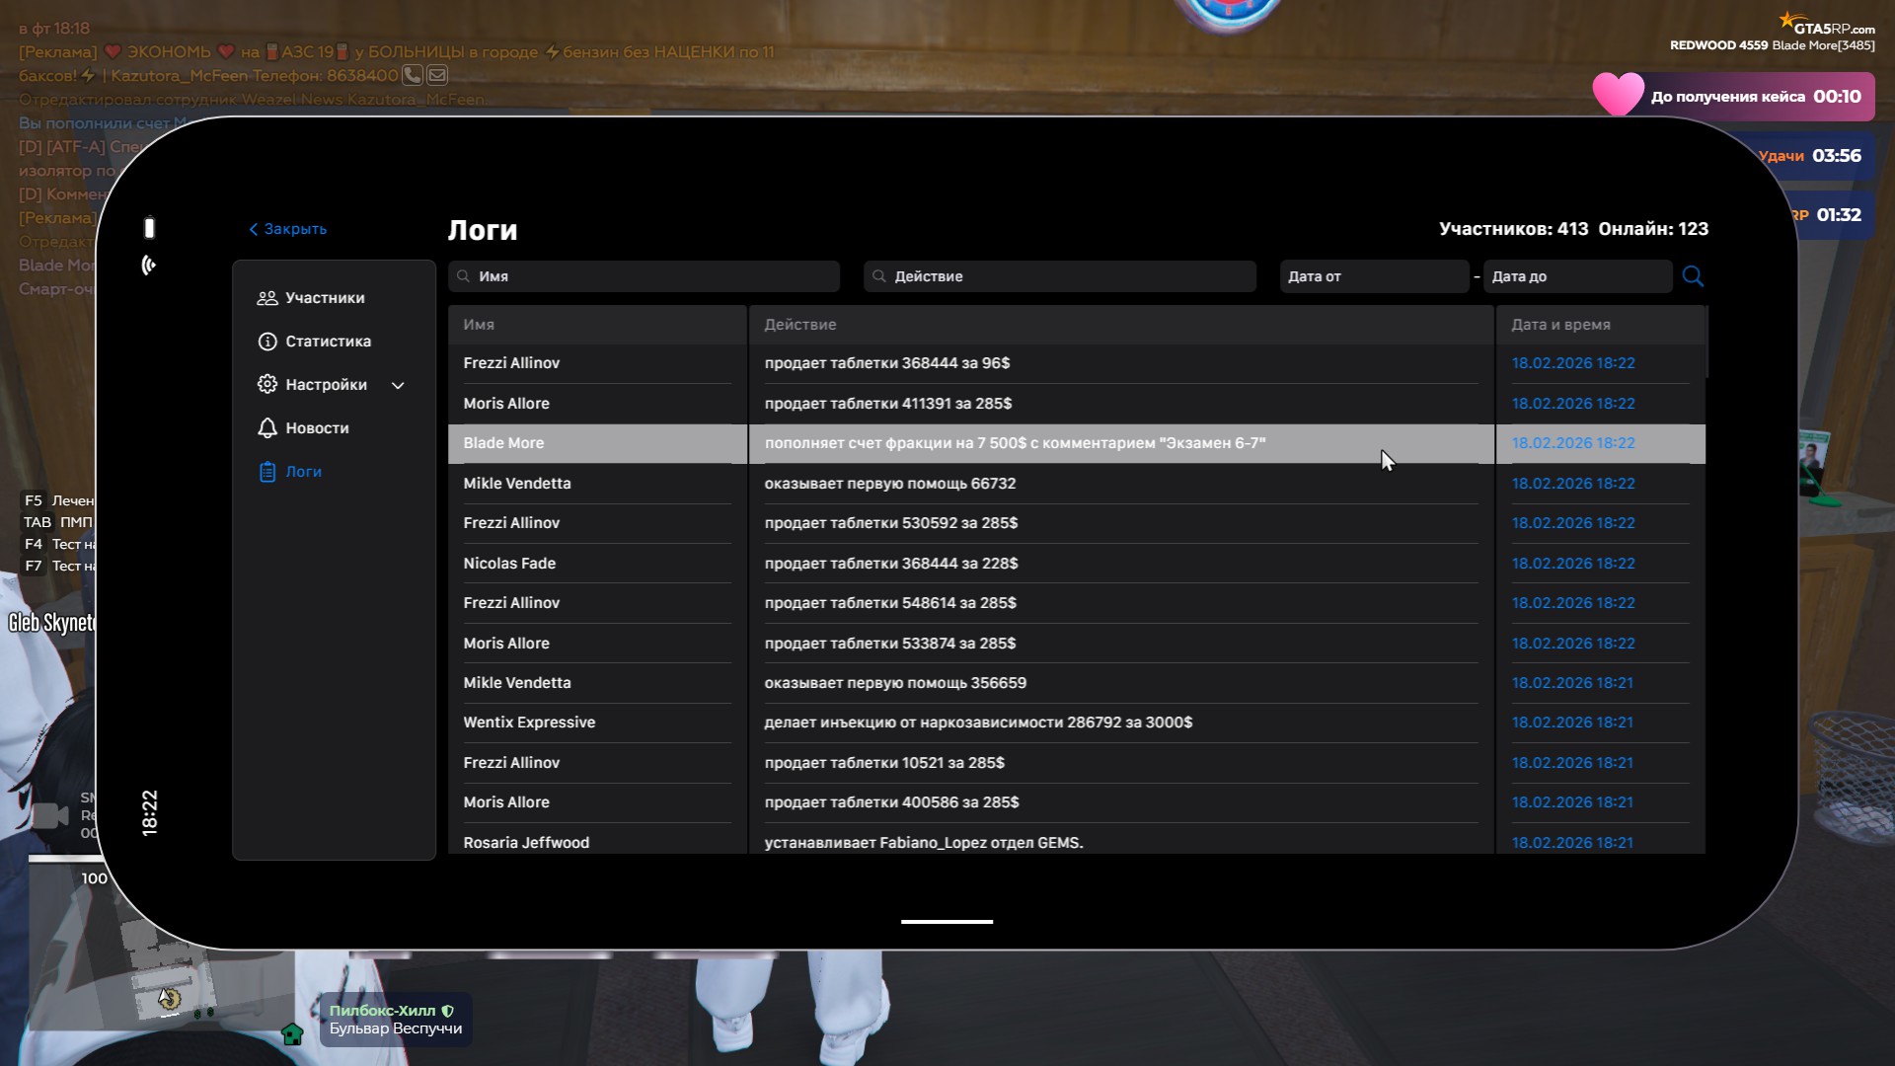Viewport: 1895px width, 1066px height.
Task: Click the phone icon in chat advertisement
Action: 413,75
